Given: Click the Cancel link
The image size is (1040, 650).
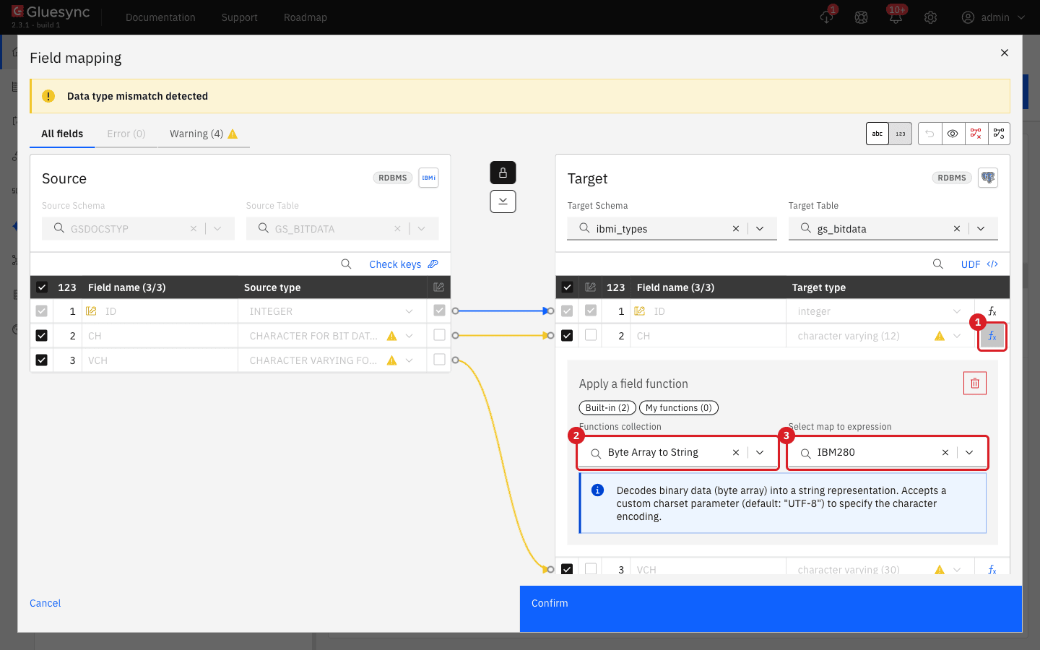Looking at the screenshot, I should click(45, 603).
